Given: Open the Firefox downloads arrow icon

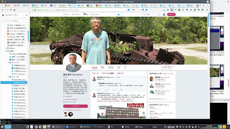Looking at the screenshot, I should point(164,10).
